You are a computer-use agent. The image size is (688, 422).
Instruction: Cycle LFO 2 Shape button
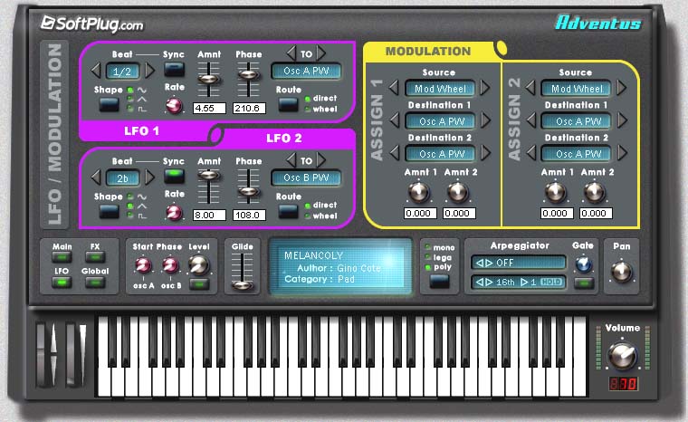pyautogui.click(x=109, y=212)
